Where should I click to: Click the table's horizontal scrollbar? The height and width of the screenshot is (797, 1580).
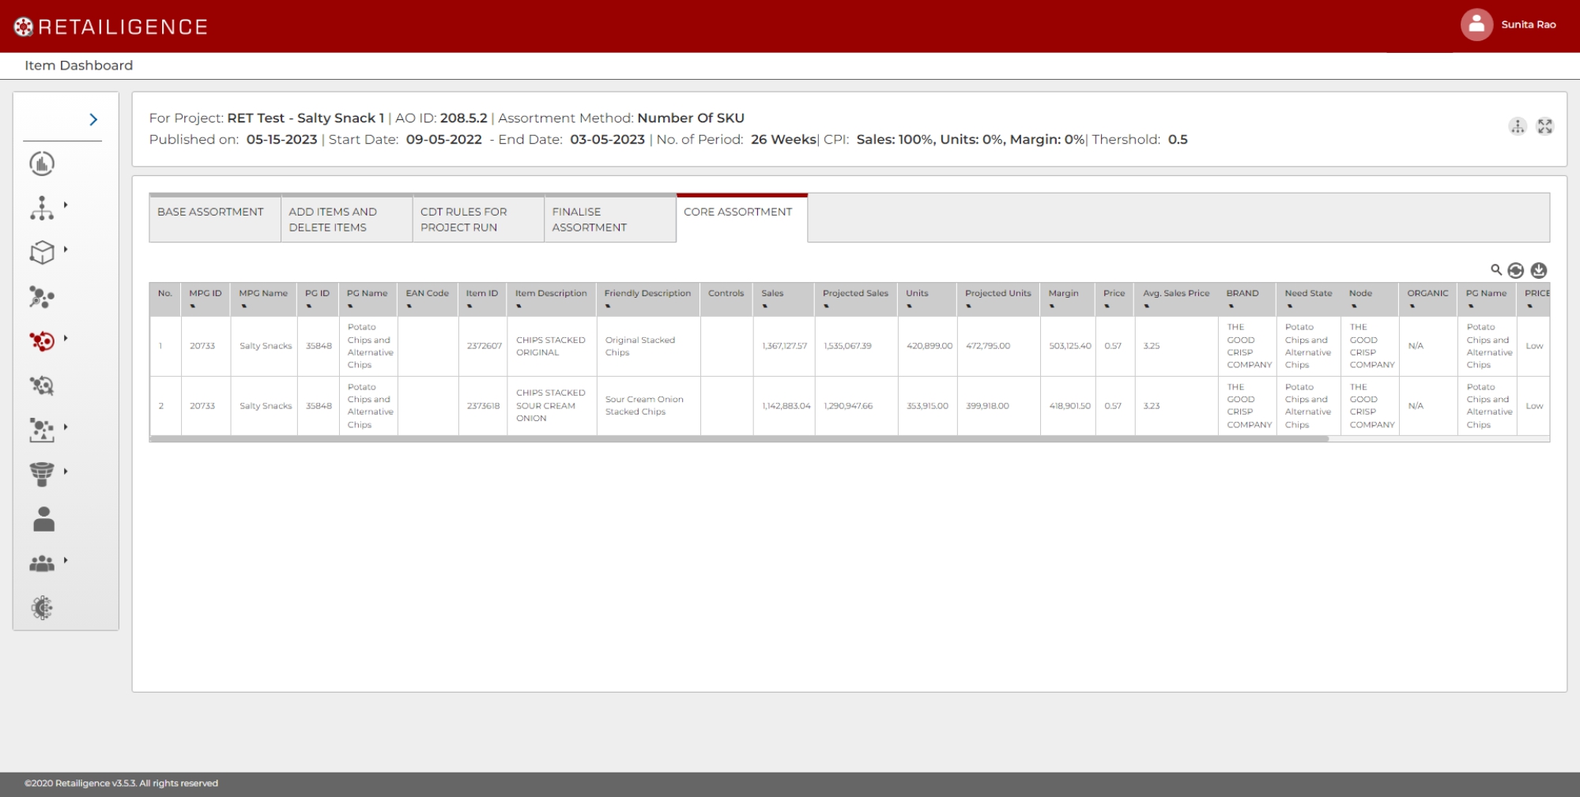[x=738, y=439]
